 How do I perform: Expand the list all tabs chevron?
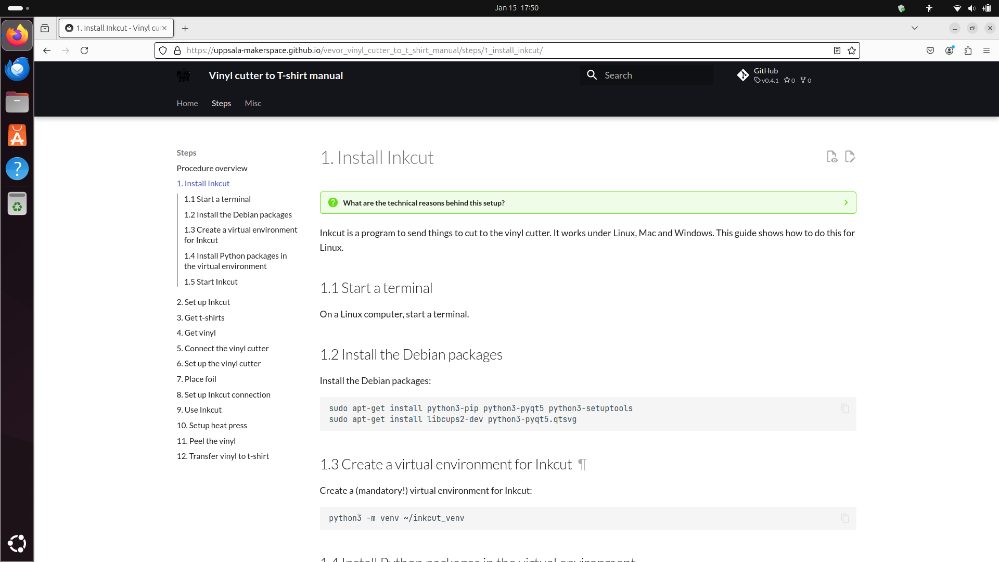915,28
